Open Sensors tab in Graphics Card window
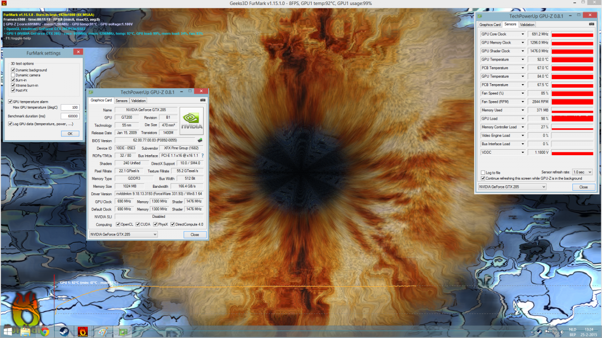Screen dimensions: 602x338 [121, 101]
